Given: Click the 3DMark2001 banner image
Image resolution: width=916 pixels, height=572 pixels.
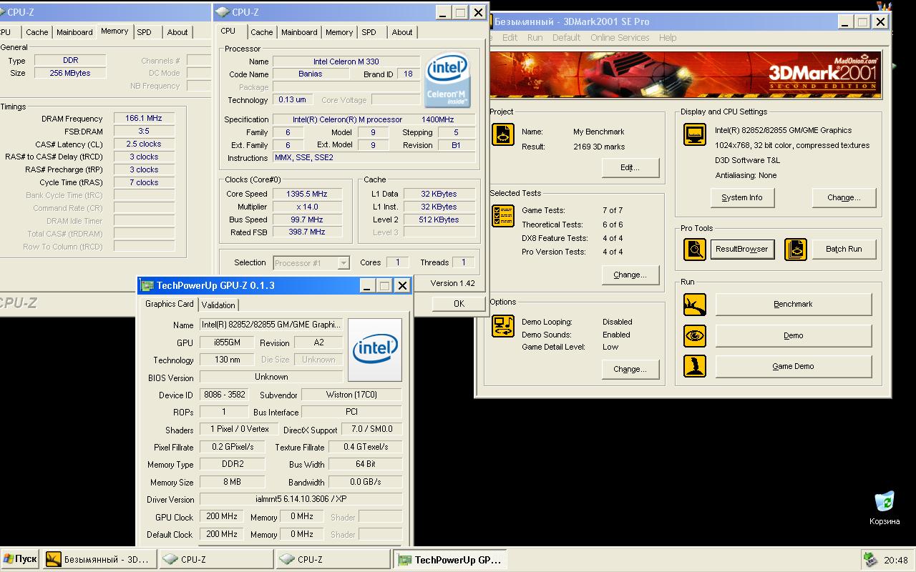Looking at the screenshot, I should (686, 74).
